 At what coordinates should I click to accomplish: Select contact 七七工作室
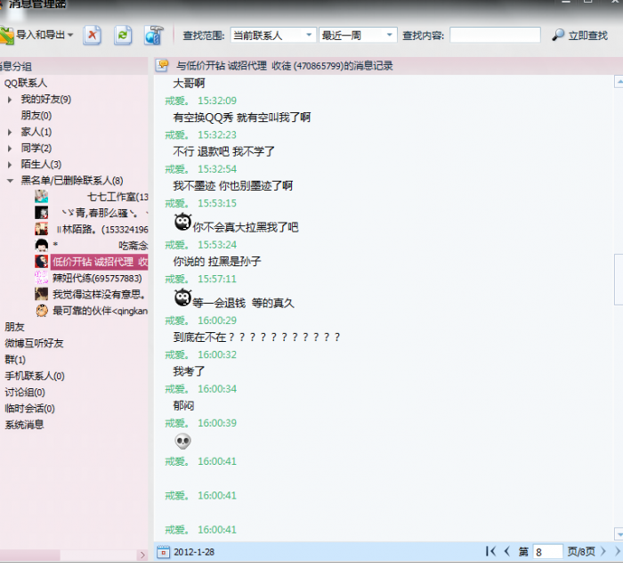point(117,197)
